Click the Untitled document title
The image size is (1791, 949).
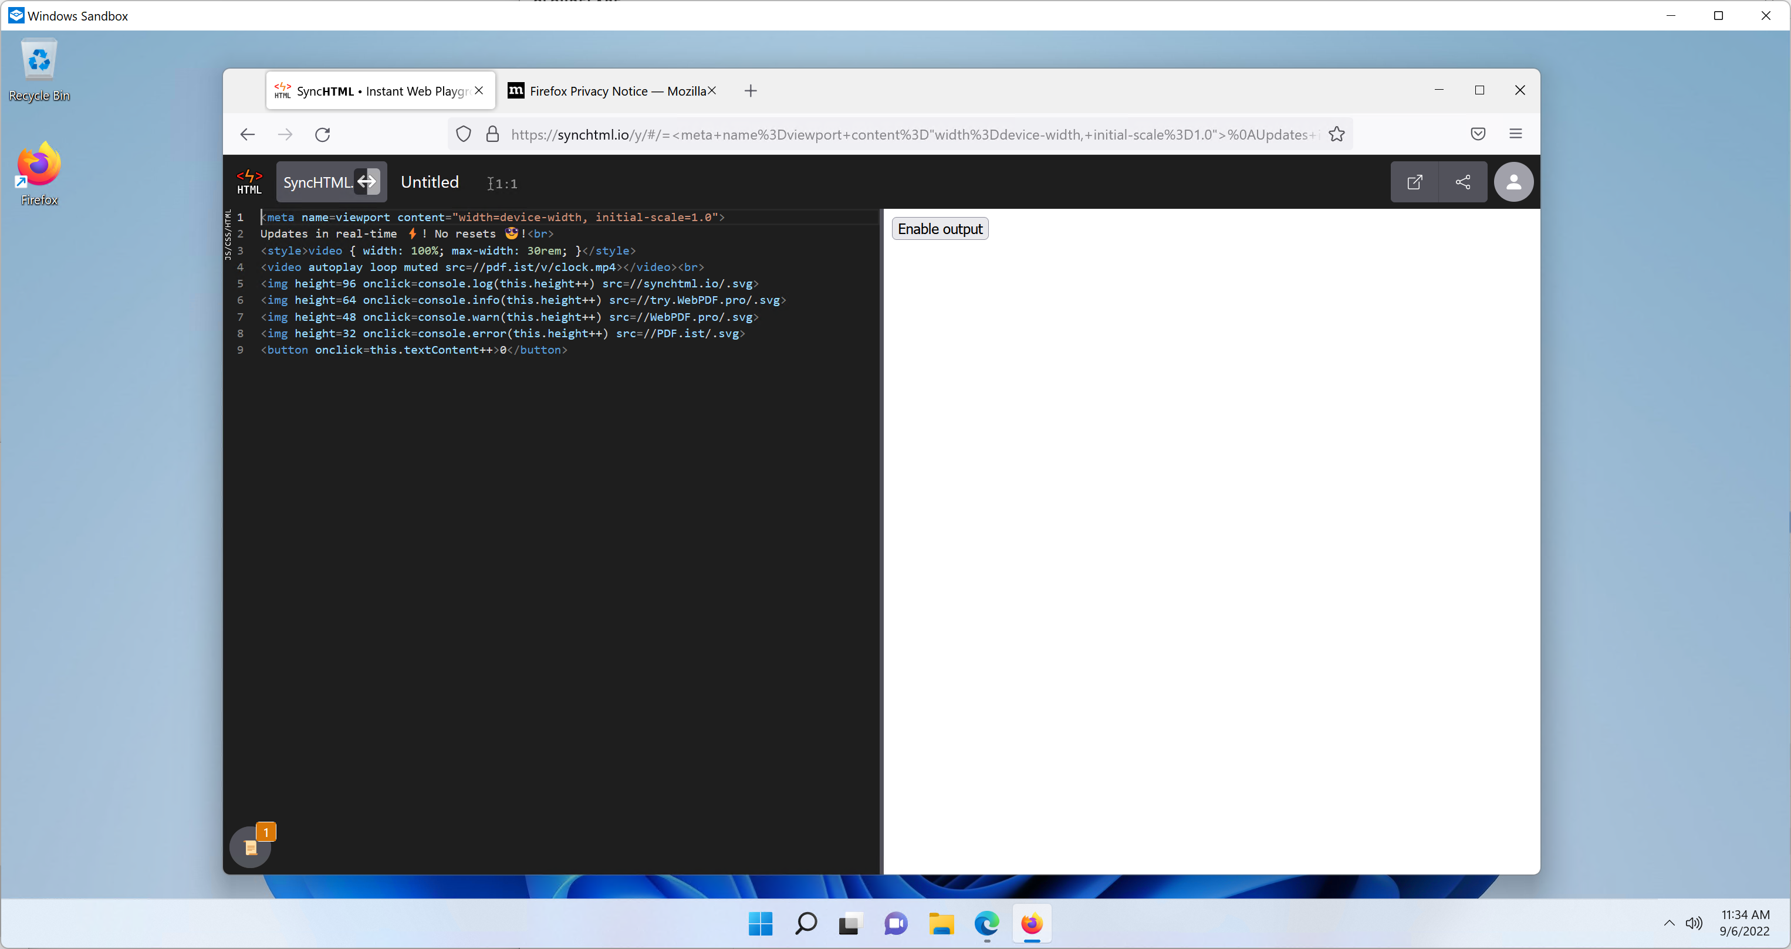click(x=430, y=182)
